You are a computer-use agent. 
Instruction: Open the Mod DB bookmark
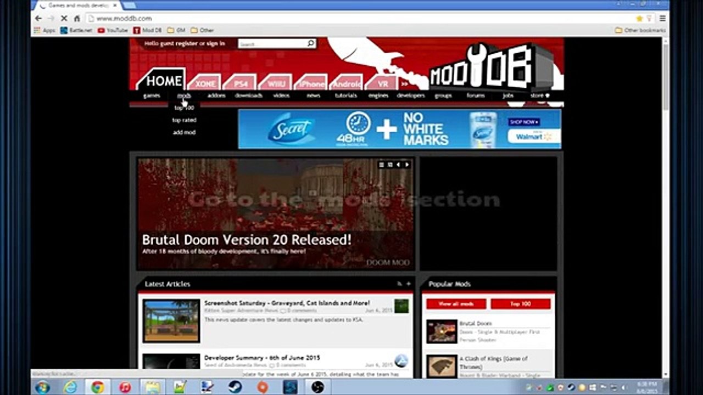coord(147,30)
